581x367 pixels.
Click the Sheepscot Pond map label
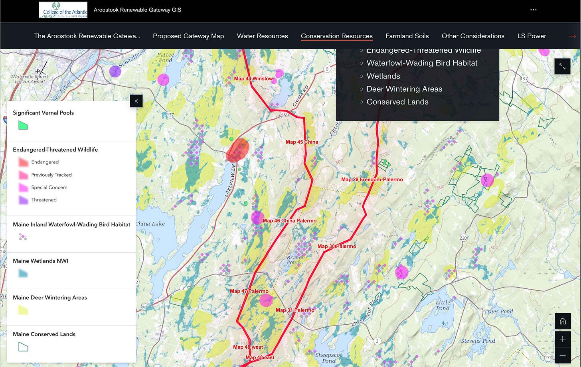(x=328, y=358)
